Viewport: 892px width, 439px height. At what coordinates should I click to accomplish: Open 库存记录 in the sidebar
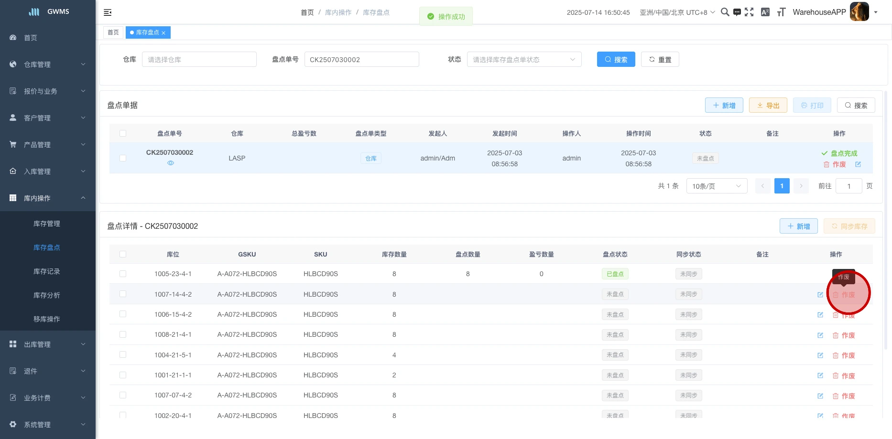(47, 271)
